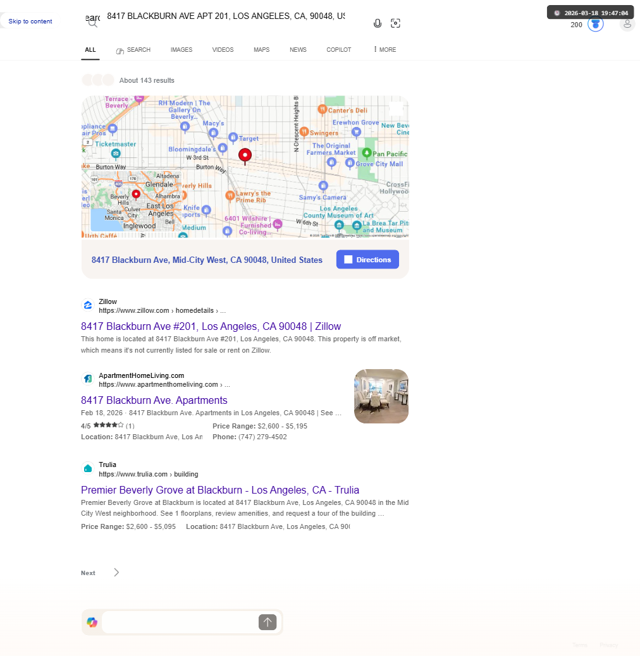Click Pan Pacific park marker
The image size is (640, 656).
[x=367, y=153]
